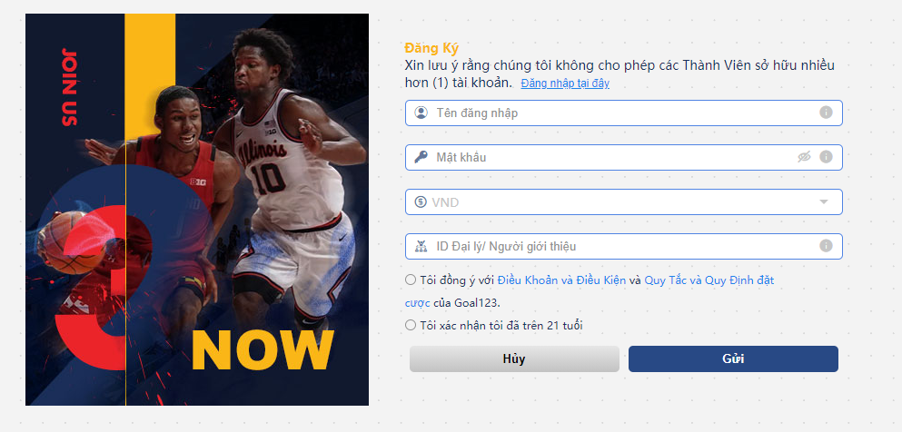Select the terms agreement radio button
This screenshot has height=432, width=902.
tap(411, 280)
